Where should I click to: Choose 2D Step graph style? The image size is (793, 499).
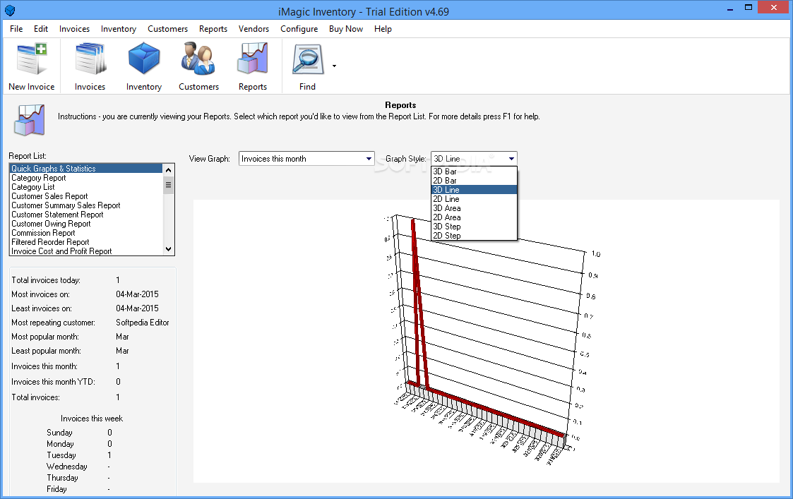(474, 236)
